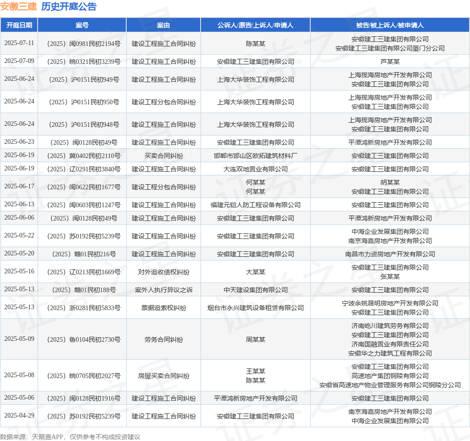
Task: Click plaintiff '邯郸市邯山区欧拓建筑材料厂'
Action: [x=255, y=156]
